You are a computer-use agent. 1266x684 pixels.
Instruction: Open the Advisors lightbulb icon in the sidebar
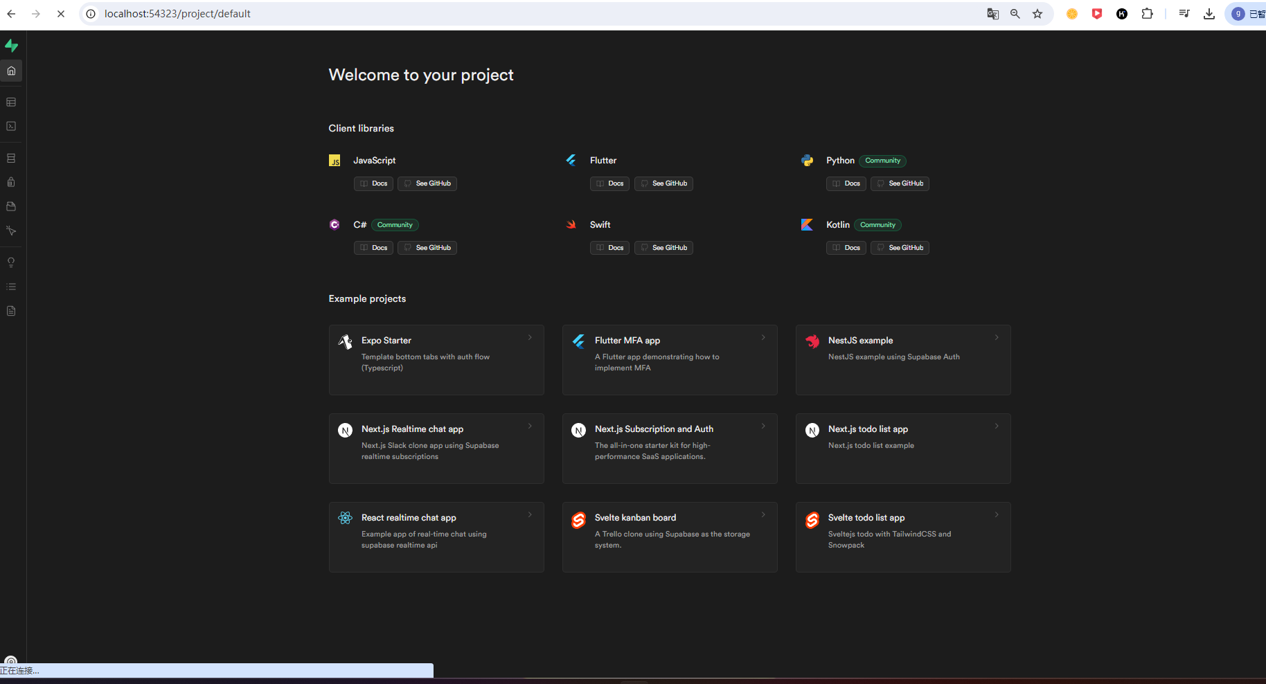(x=11, y=262)
